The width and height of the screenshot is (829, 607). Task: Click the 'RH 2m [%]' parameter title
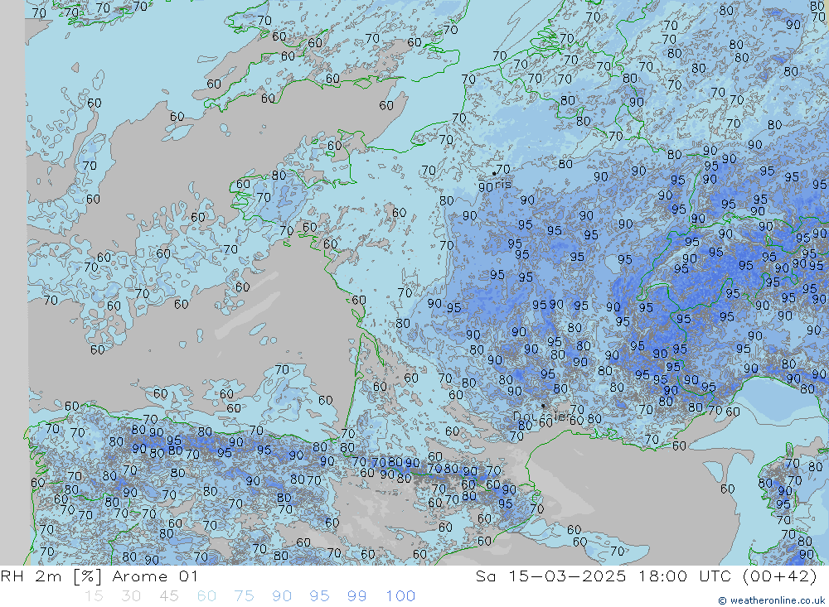click(51, 576)
